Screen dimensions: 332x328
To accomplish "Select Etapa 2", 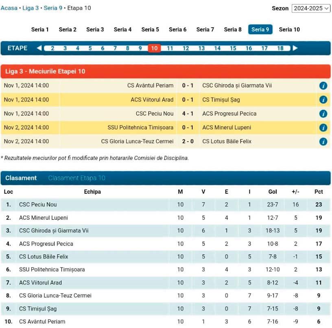I will pos(52,48).
